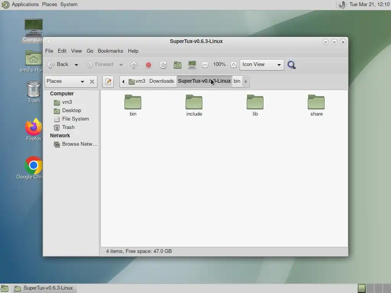Open the Applications panel menu

[x=25, y=5]
